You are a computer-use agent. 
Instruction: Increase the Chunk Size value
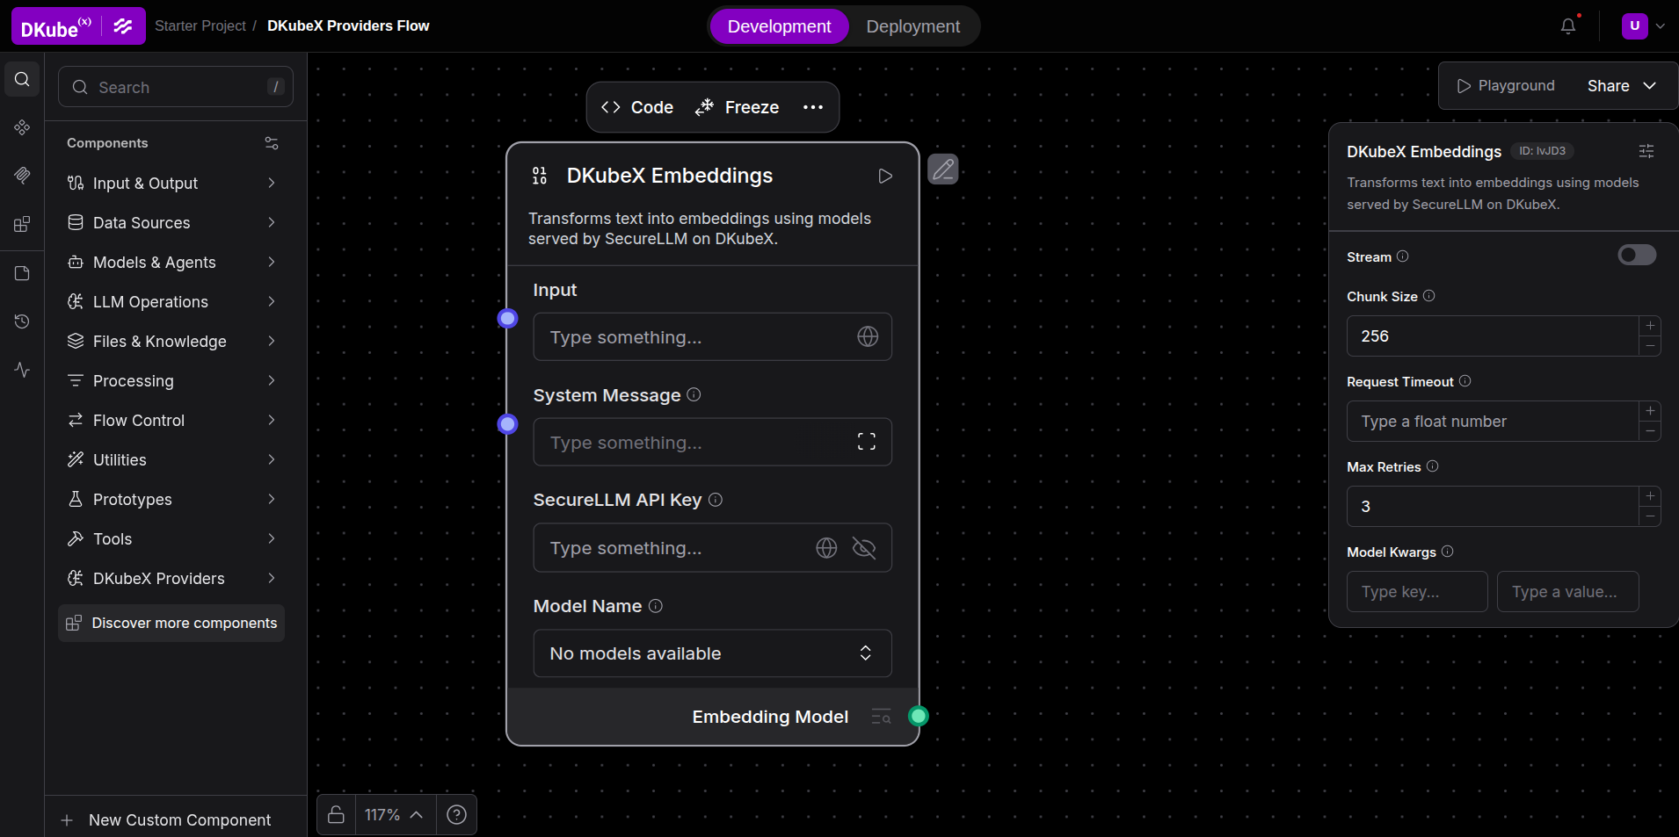tap(1650, 326)
